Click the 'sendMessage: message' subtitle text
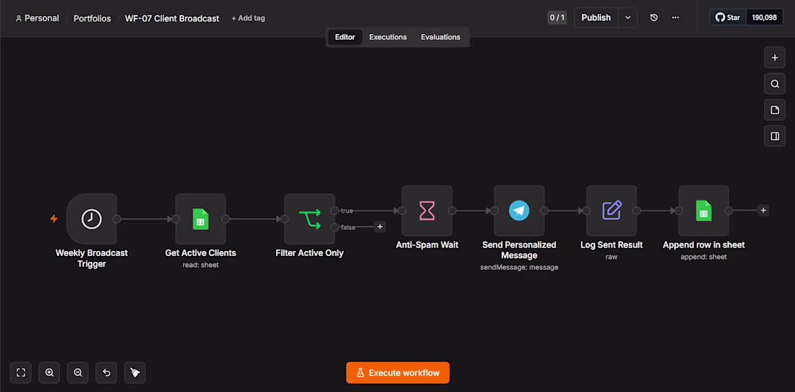The image size is (795, 392). tap(519, 268)
